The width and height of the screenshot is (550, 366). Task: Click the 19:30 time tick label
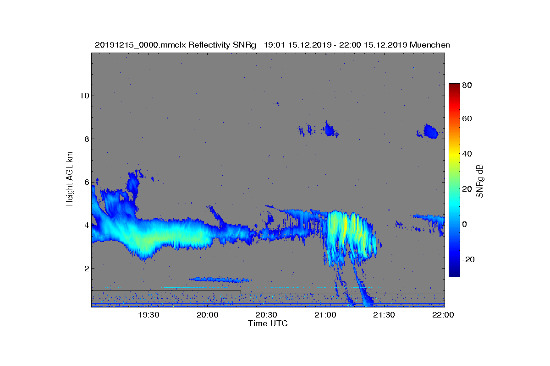point(148,315)
